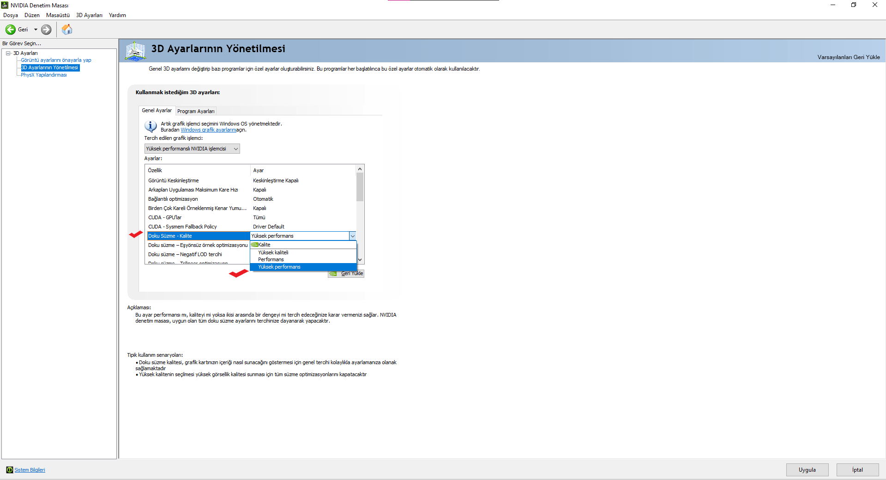Image resolution: width=886 pixels, height=480 pixels.
Task: Select the Görüntü Keskinleştirme row
Action: point(252,180)
